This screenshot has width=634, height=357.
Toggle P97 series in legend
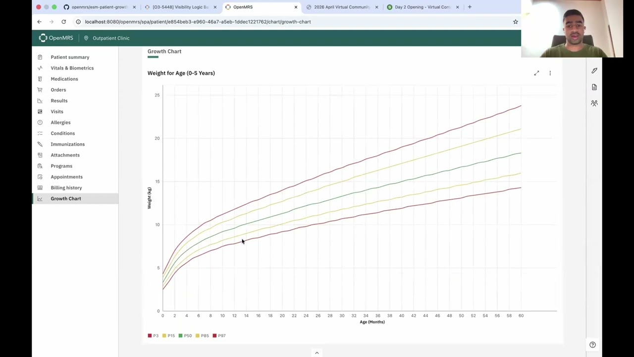click(x=219, y=336)
